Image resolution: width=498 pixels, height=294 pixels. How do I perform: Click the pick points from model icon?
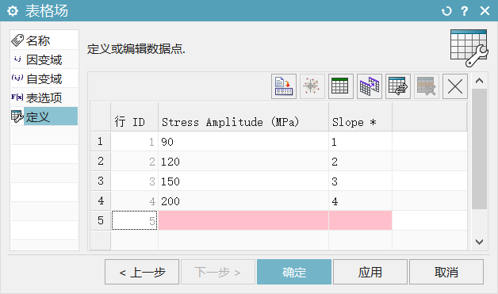click(x=312, y=86)
